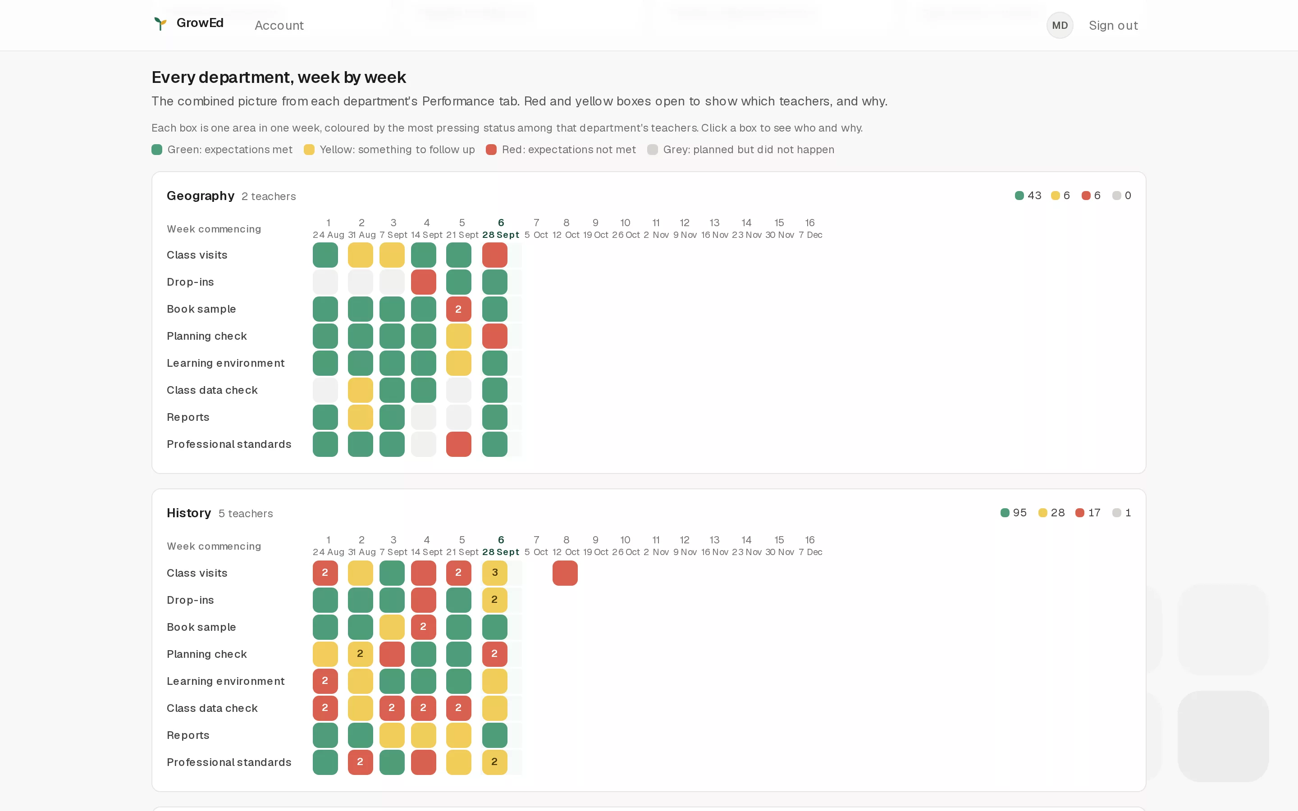1298x811 pixels.
Task: Click History week 8 '12 Oct' column header
Action: (x=566, y=546)
